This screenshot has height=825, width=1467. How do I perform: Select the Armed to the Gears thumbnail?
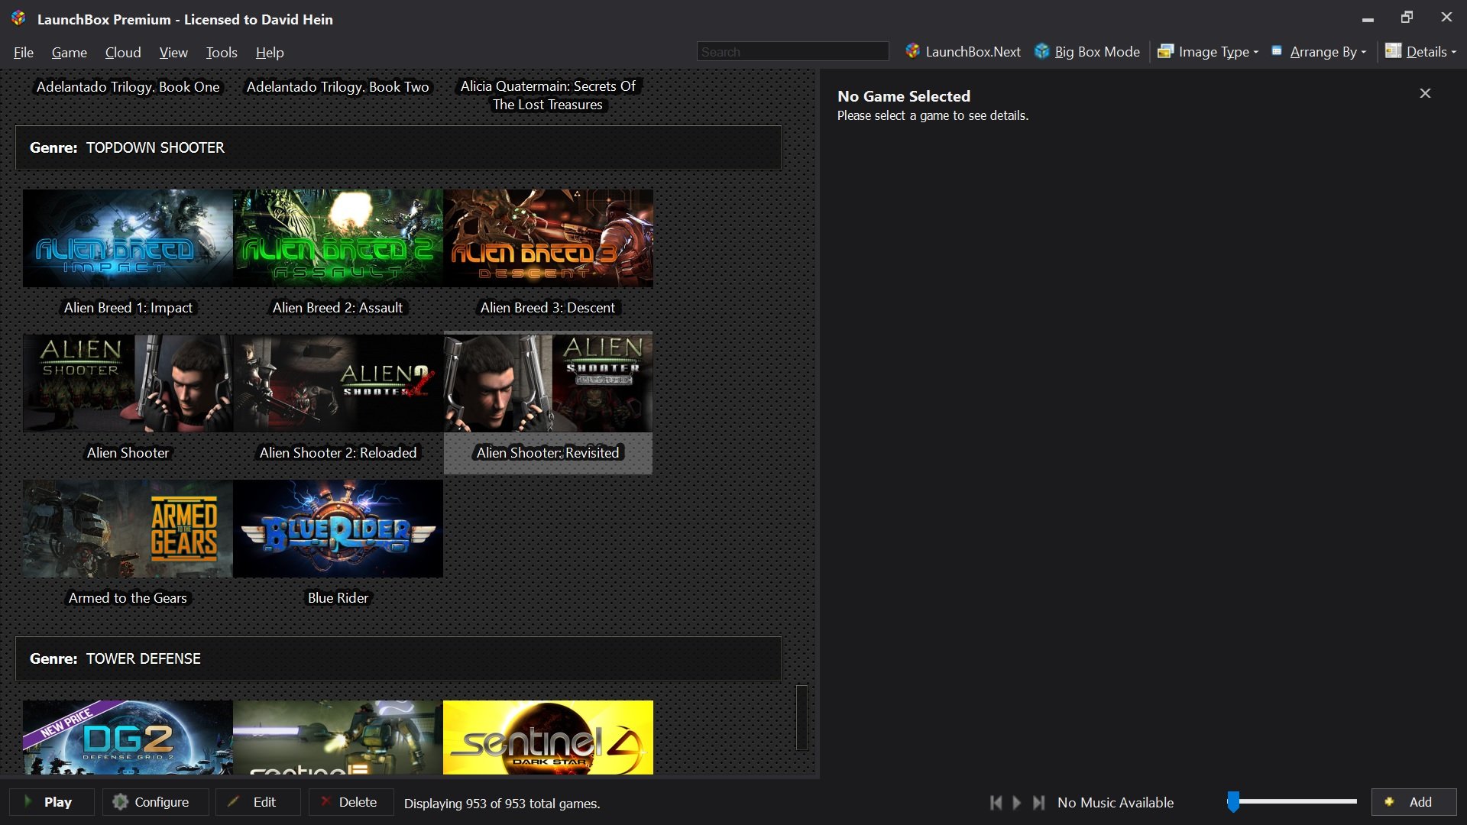click(x=128, y=529)
